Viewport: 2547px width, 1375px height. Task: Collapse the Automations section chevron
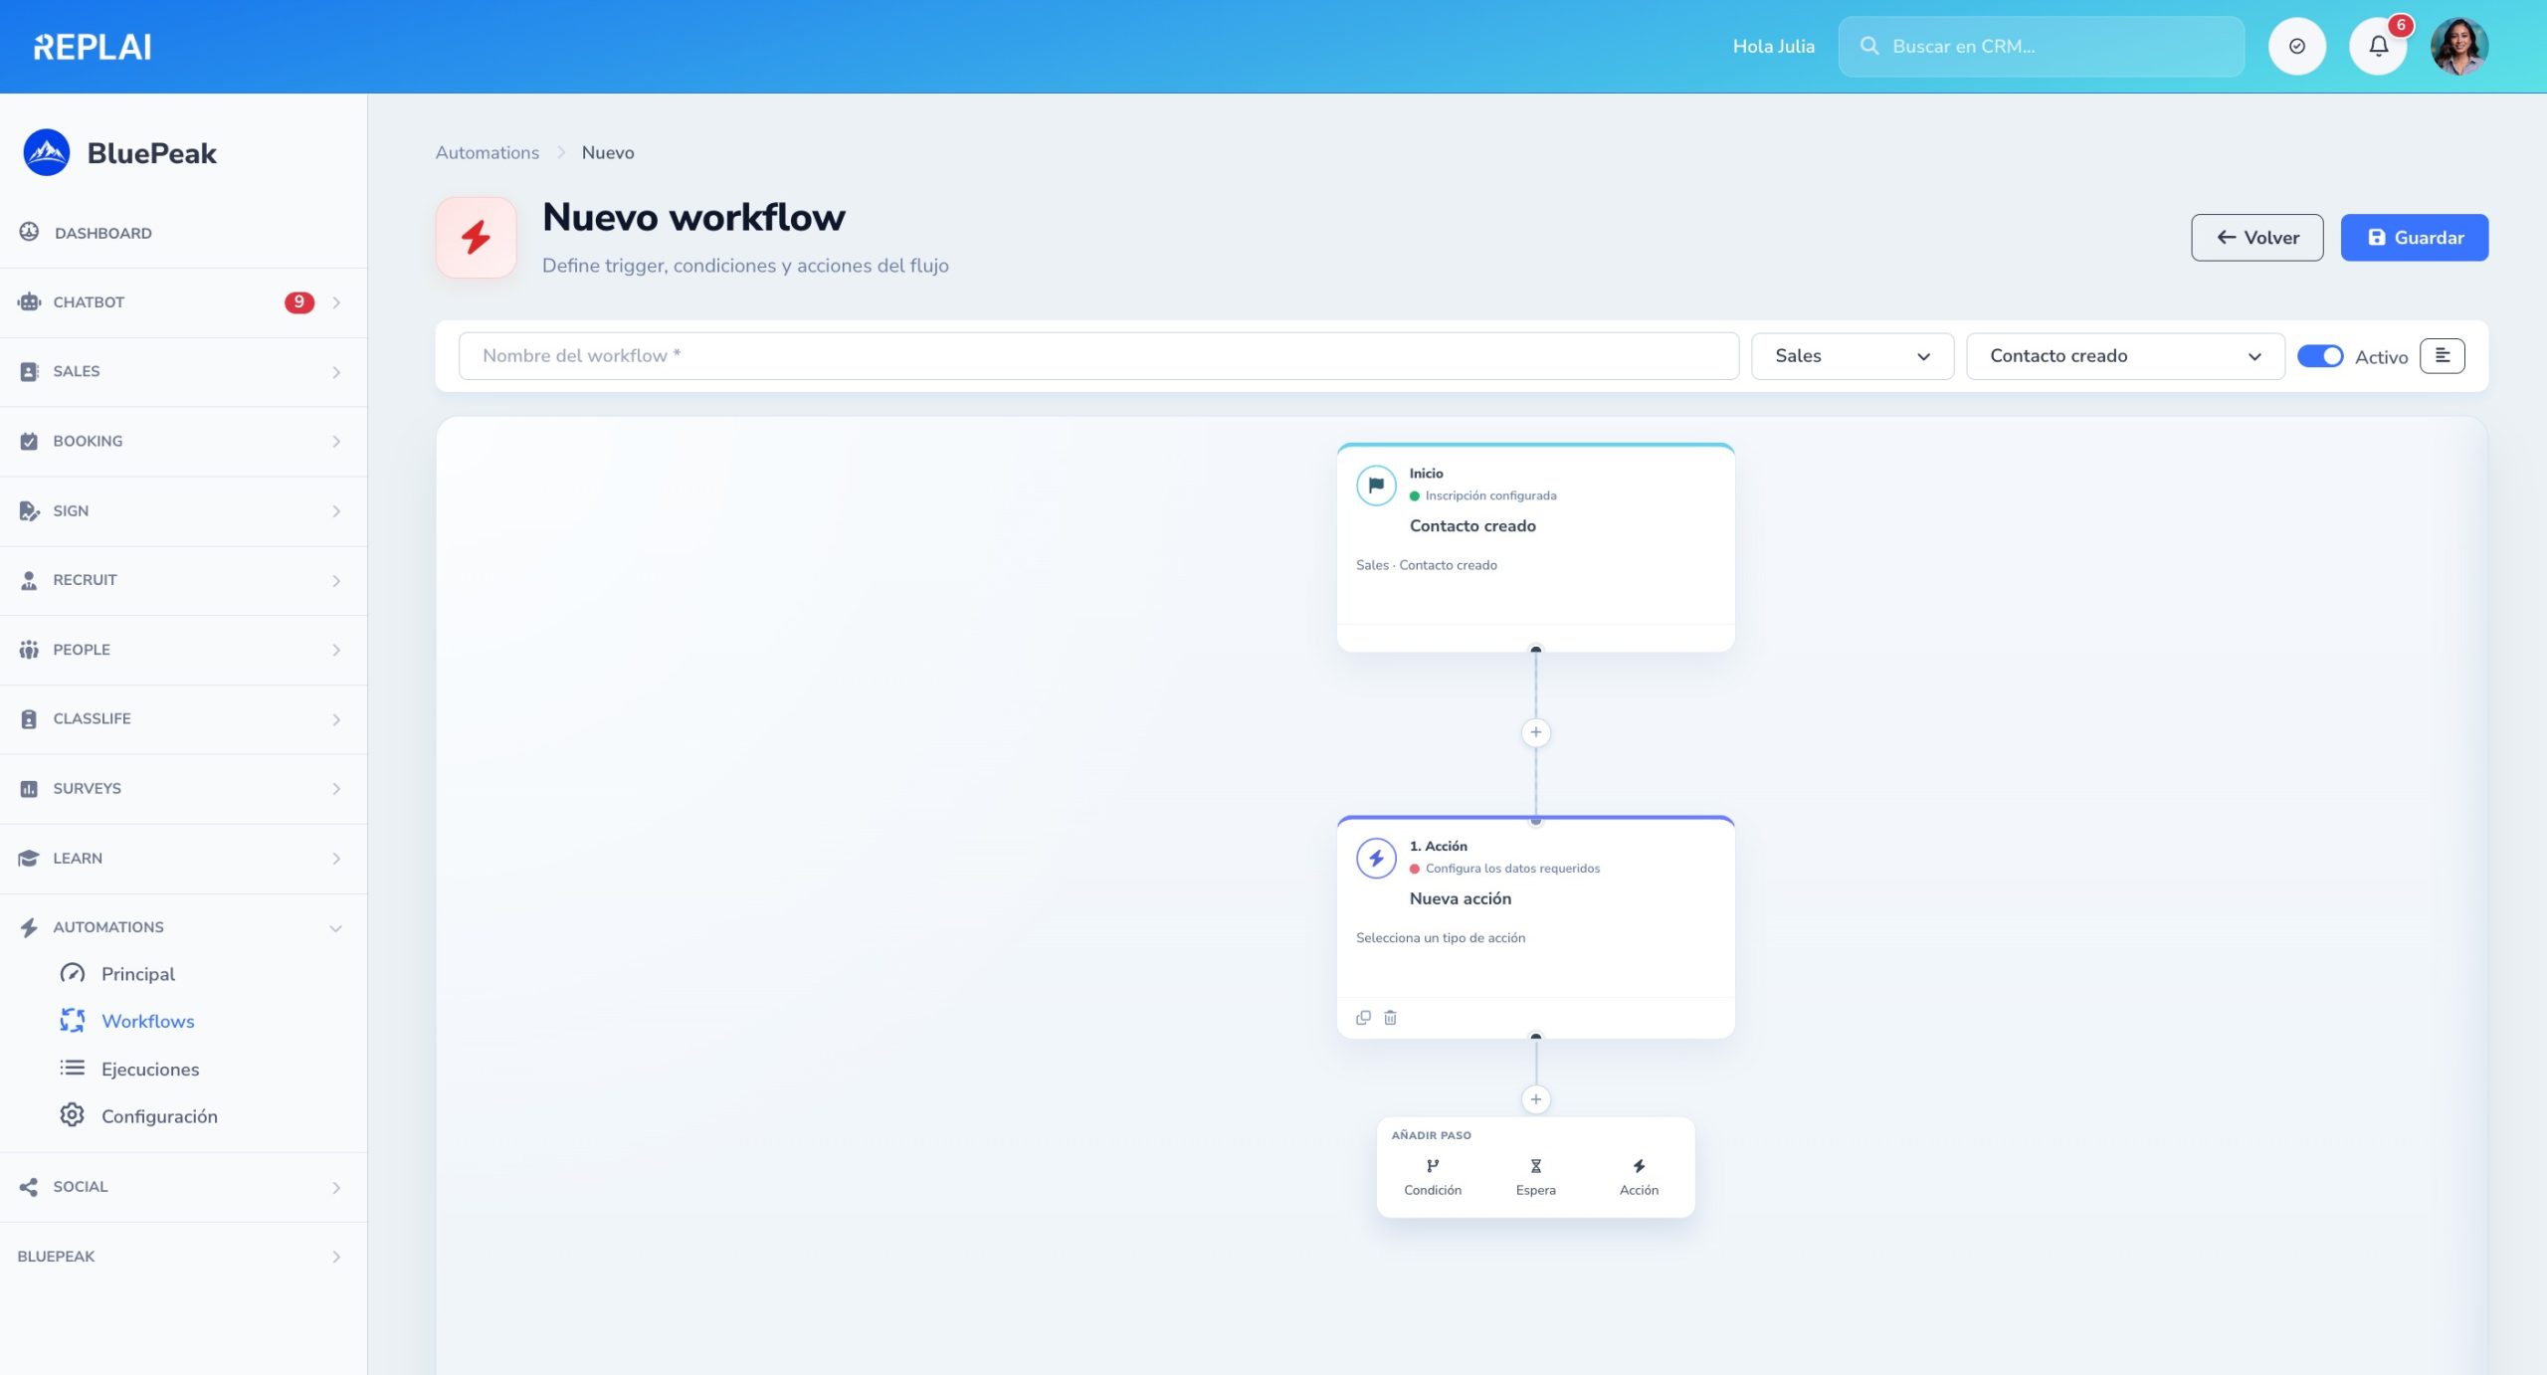(x=336, y=928)
